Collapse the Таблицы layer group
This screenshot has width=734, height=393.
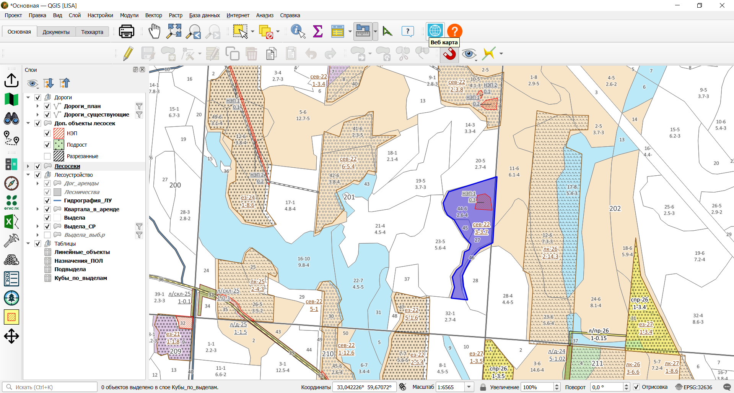(28, 244)
